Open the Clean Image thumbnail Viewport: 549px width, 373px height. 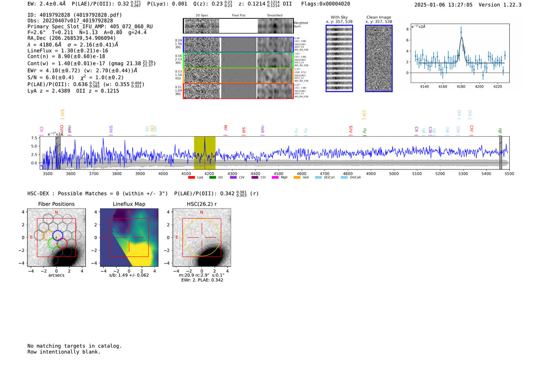tap(379, 58)
